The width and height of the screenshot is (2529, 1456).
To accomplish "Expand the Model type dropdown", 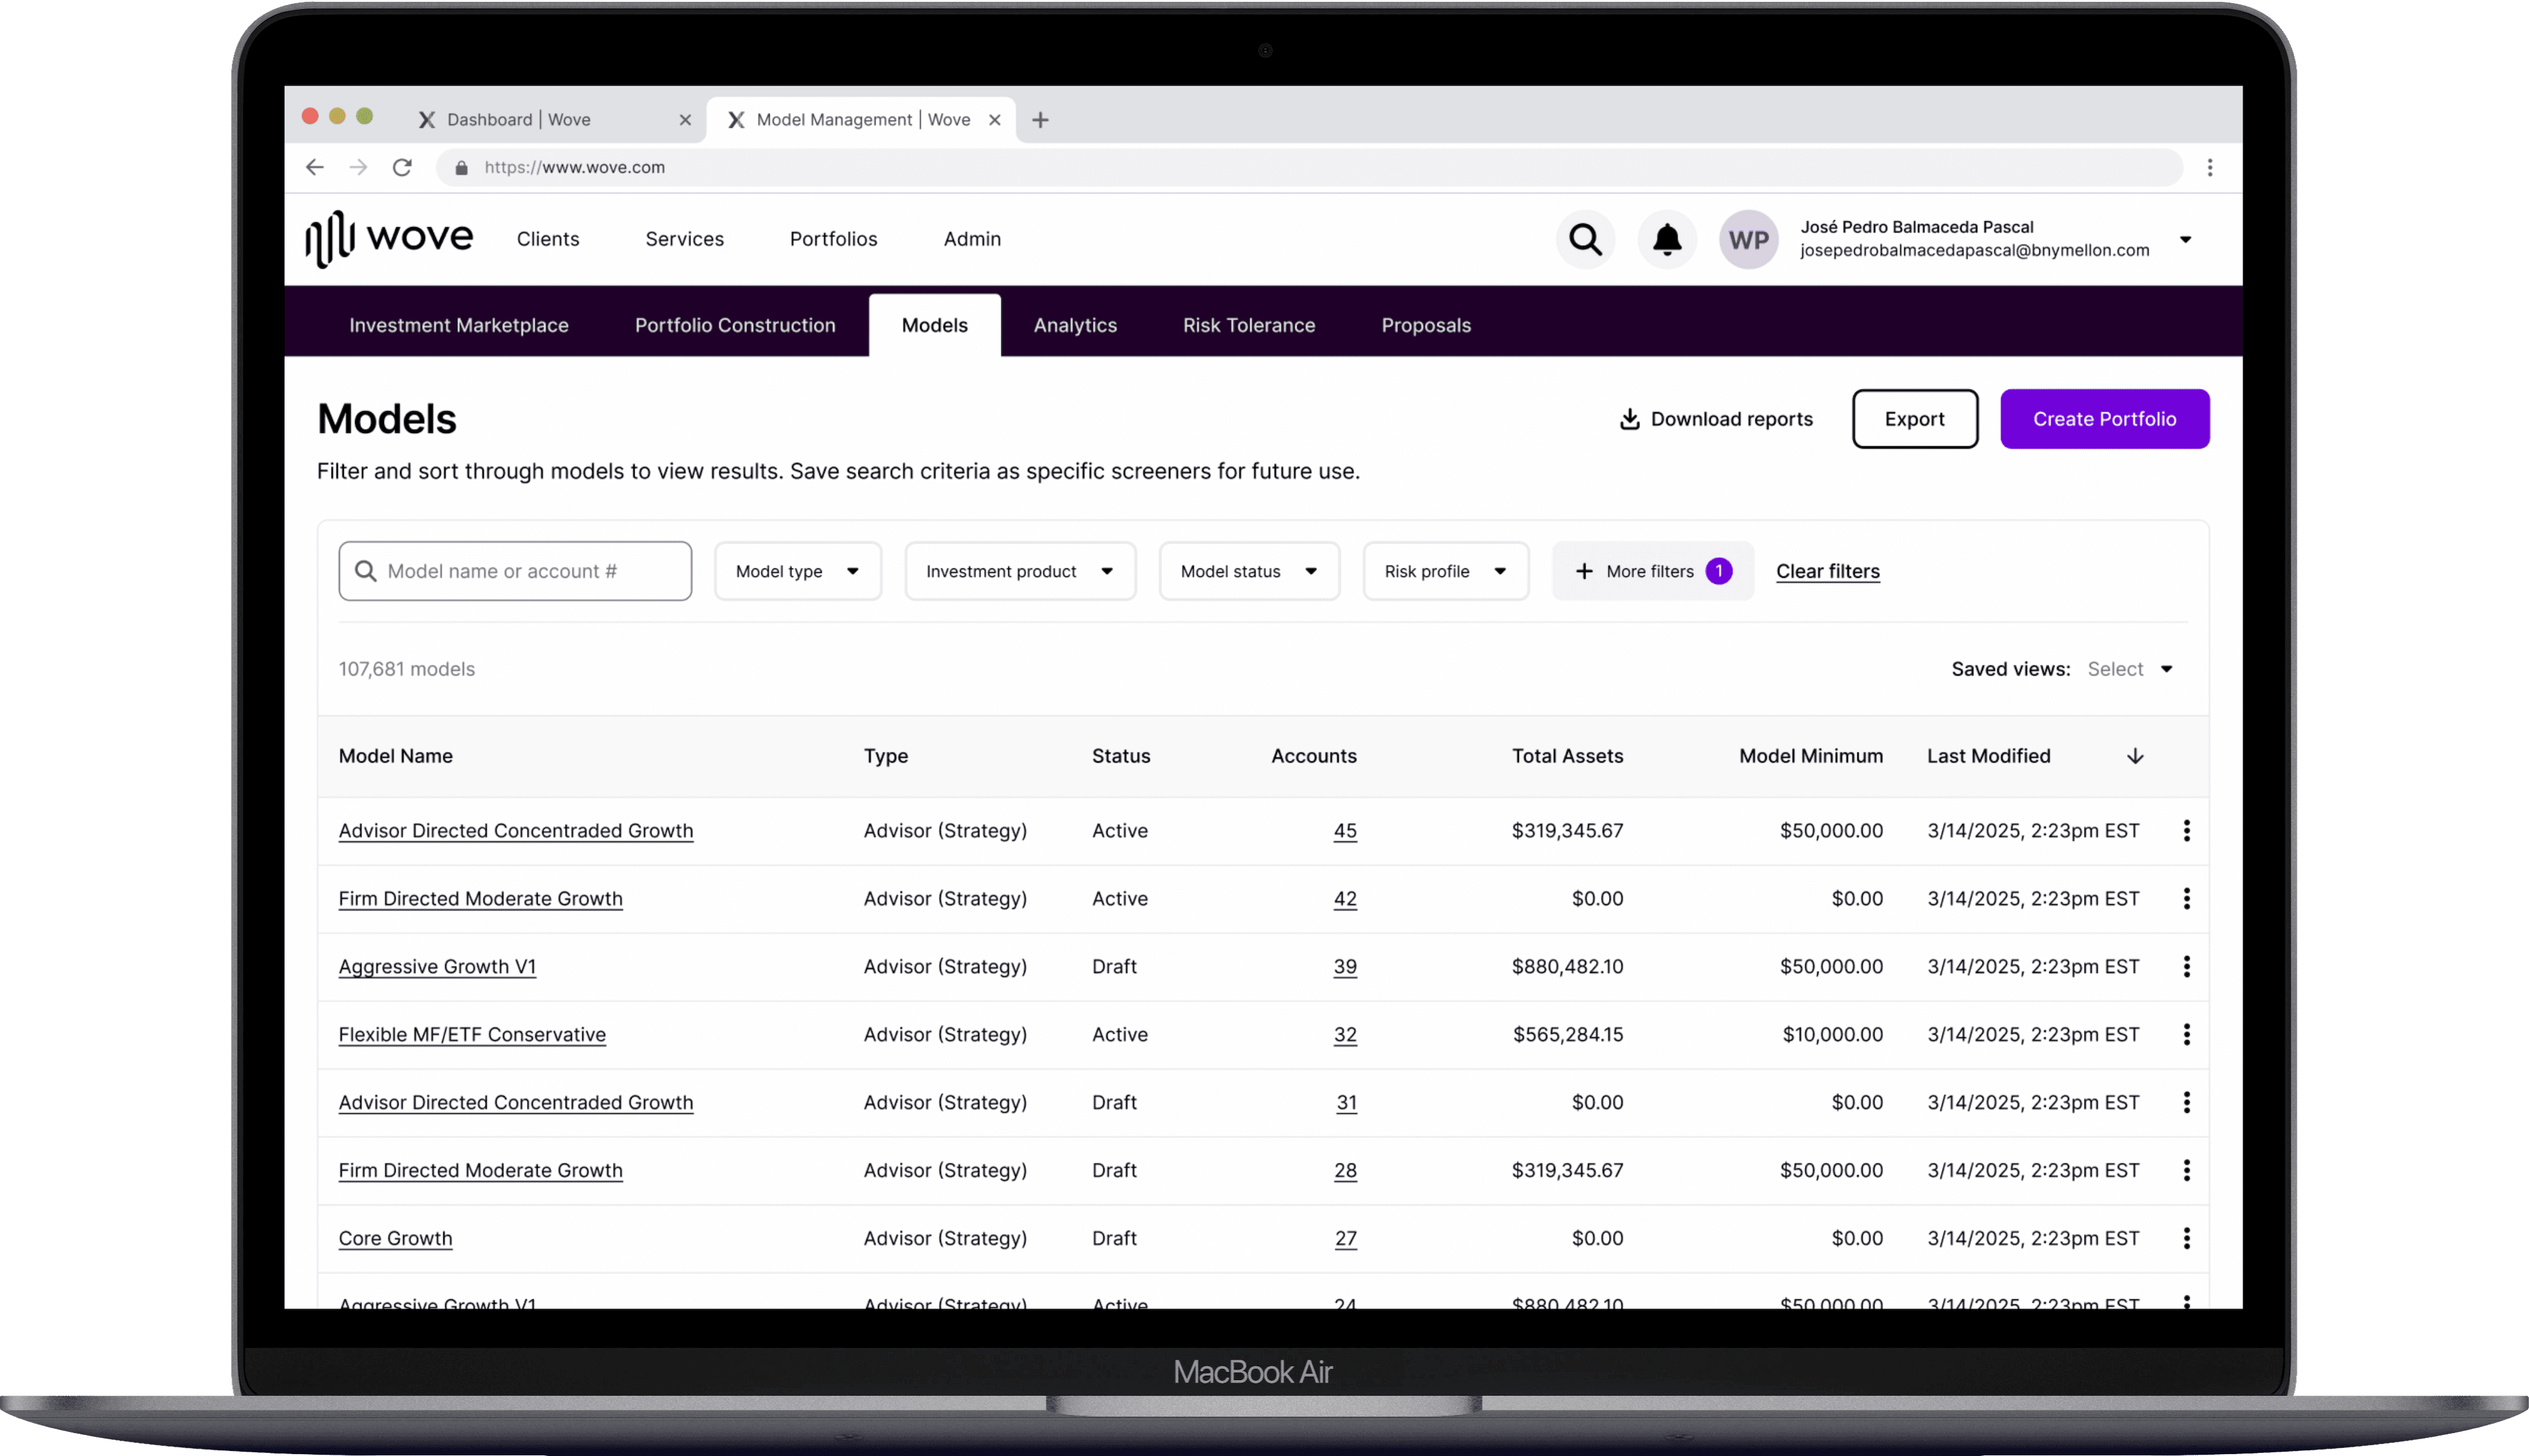I will 797,571.
